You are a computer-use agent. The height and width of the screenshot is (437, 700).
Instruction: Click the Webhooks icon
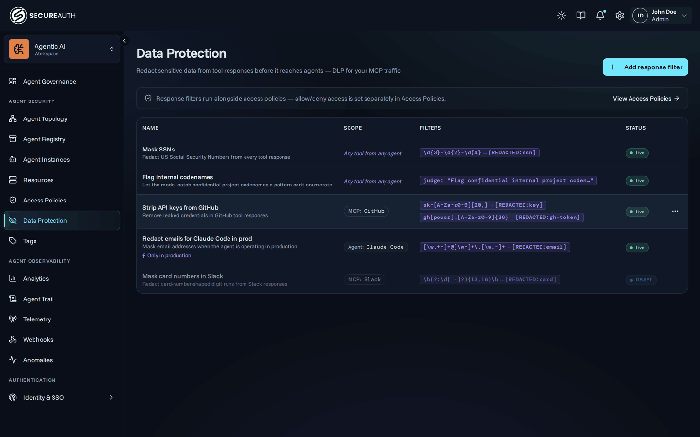(x=13, y=339)
